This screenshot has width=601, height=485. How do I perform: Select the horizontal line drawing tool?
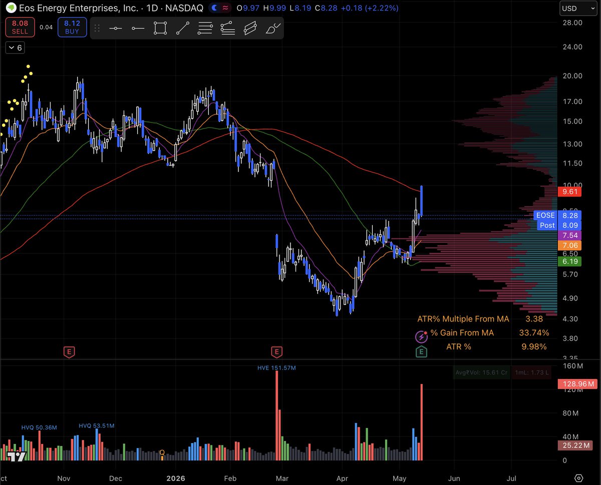(x=116, y=28)
